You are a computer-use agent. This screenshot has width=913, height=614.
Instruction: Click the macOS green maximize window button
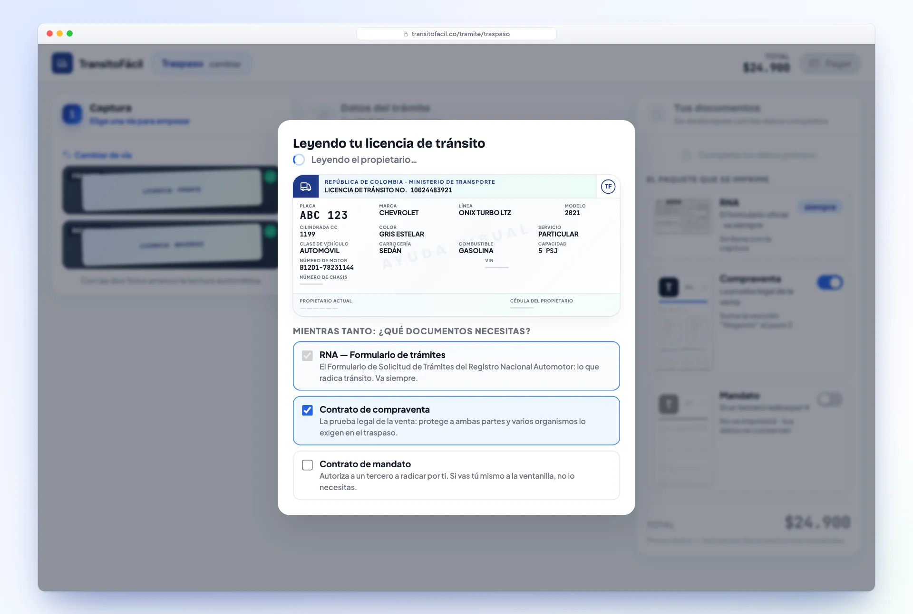[70, 34]
